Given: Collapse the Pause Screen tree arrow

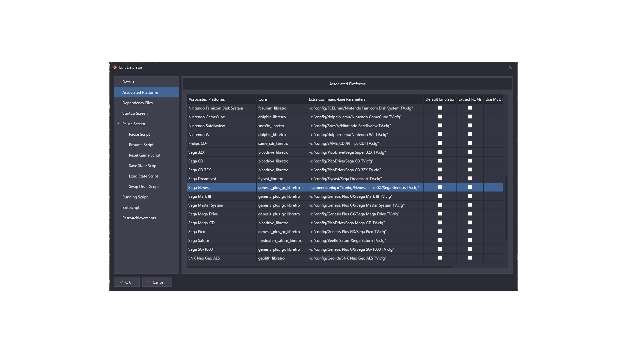Looking at the screenshot, I should point(118,124).
